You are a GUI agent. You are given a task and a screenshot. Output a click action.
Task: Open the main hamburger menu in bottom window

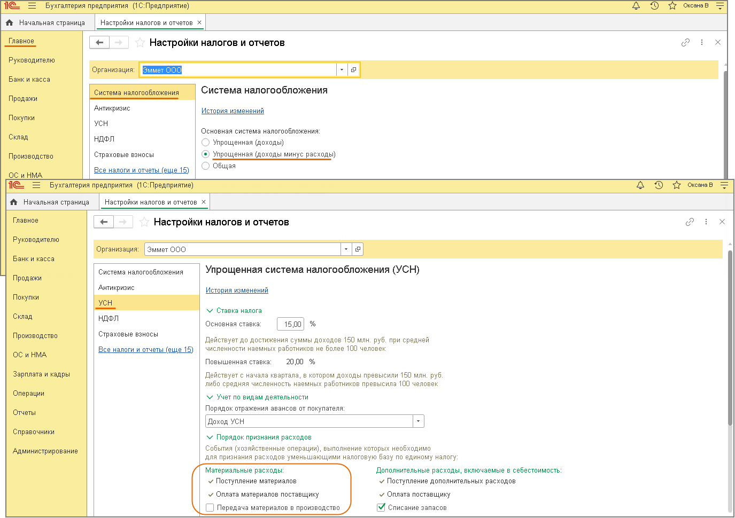[x=36, y=185]
